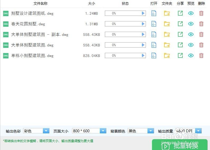The image size is (210, 150).
Task: Click the 1.31MB size value
Action: click(92, 24)
